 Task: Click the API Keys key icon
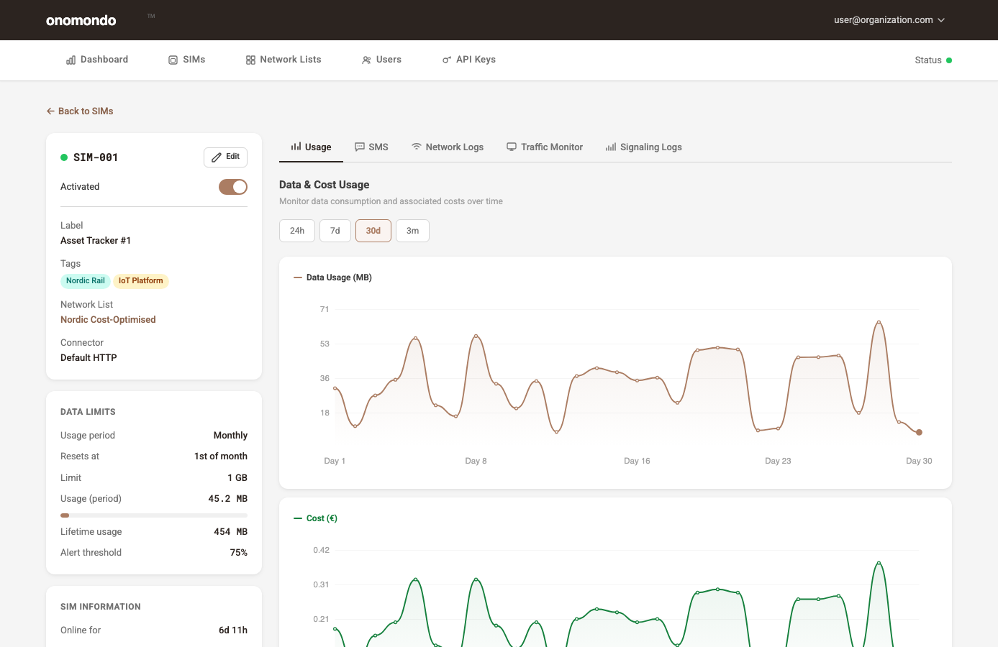(x=447, y=60)
